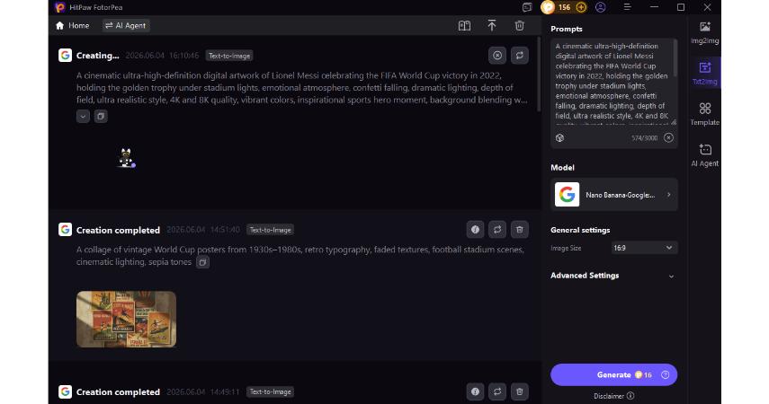This screenshot has width=769, height=404.
Task: Click the prompt box scrollbar
Action: (675, 57)
